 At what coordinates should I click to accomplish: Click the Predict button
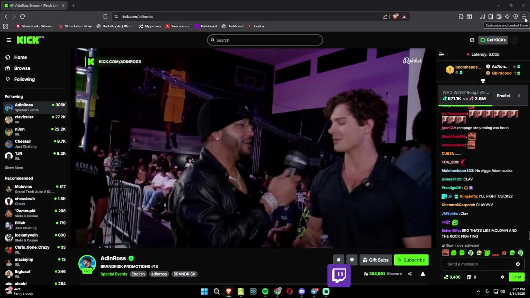coord(503,96)
